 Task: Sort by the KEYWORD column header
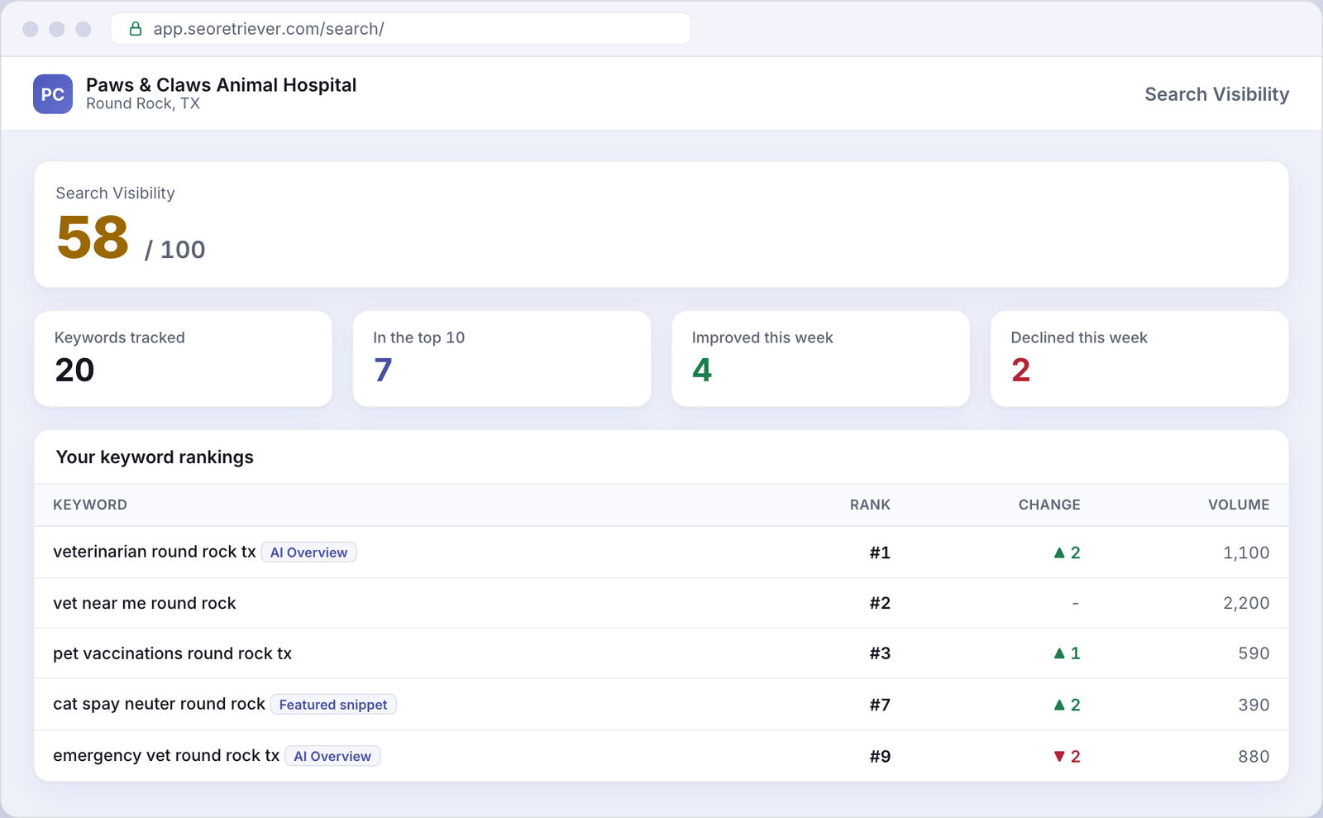click(x=90, y=505)
